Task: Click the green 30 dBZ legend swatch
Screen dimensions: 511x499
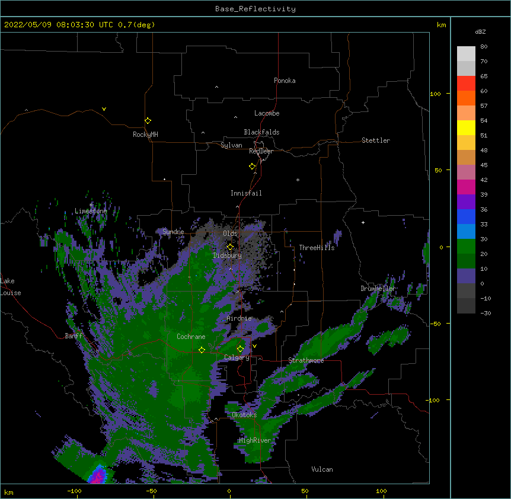Action: [x=466, y=247]
